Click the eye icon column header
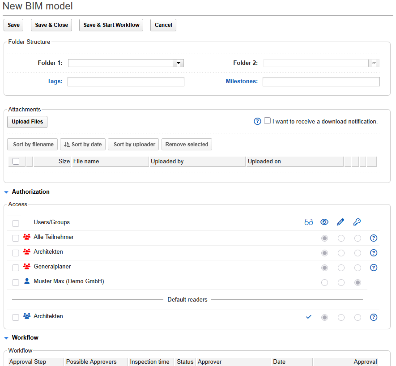 click(324, 222)
